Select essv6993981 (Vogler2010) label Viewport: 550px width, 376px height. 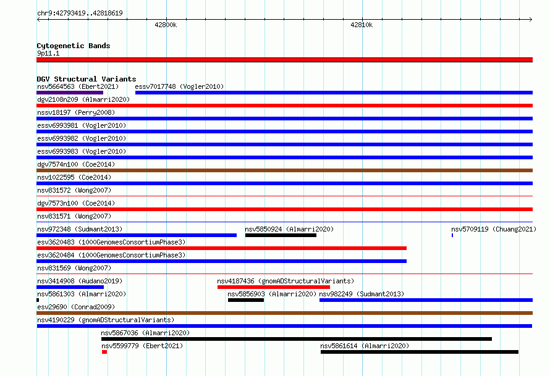click(82, 125)
